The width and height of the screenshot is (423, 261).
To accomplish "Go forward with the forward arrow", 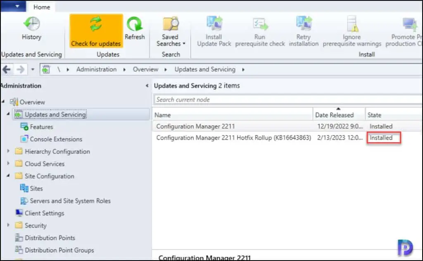I will [21, 70].
